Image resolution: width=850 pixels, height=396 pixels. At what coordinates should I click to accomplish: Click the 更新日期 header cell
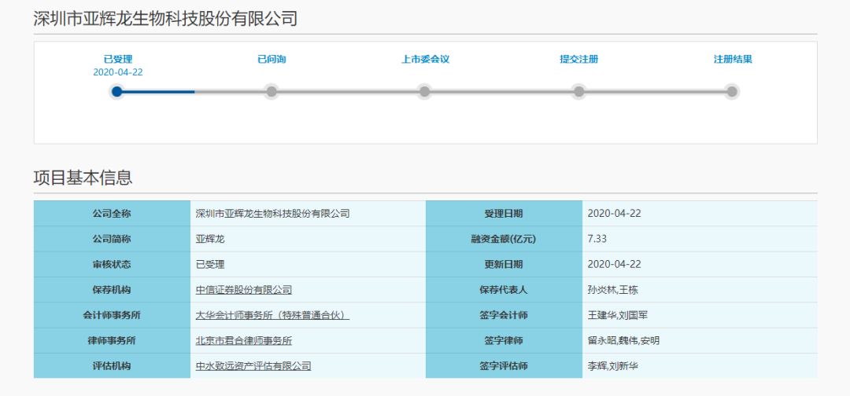504,265
